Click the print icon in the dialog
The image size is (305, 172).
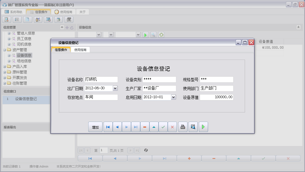pos(182,127)
